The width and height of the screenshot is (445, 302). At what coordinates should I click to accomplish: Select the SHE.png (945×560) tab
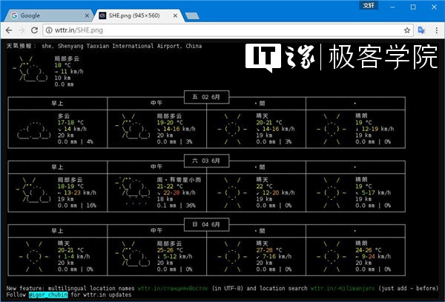(138, 16)
